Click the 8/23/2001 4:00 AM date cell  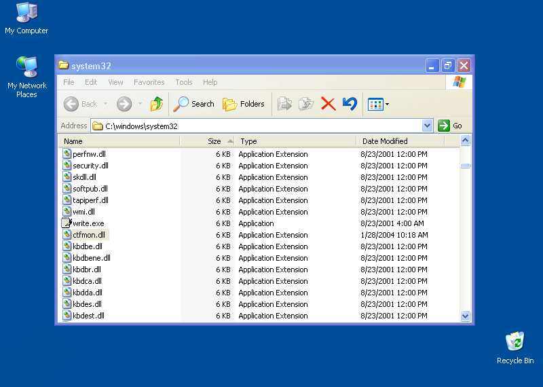tap(392, 223)
